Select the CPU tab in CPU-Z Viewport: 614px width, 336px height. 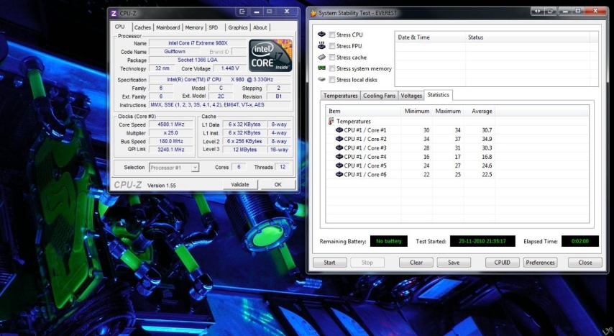click(120, 27)
